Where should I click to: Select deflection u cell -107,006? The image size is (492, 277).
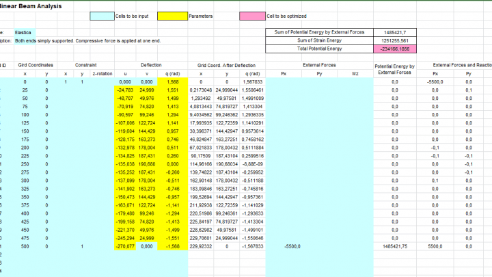pyautogui.click(x=125, y=123)
